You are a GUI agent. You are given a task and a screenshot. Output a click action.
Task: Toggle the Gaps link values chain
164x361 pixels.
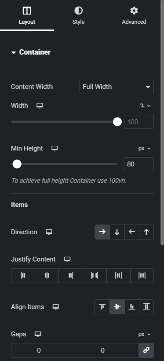[x=146, y=350]
